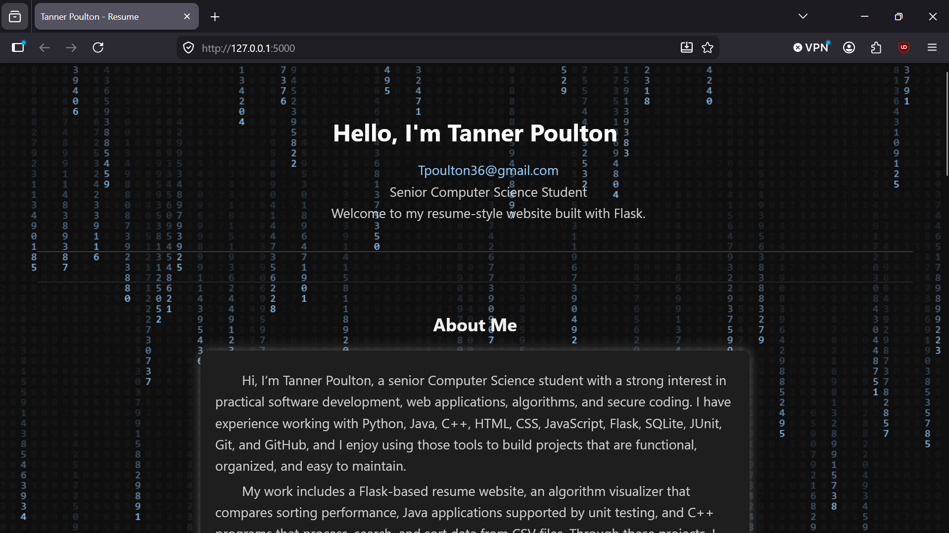949x533 pixels.
Task: Click the 'Hello, I'm Tanner Poulton' heading
Action: [x=475, y=133]
